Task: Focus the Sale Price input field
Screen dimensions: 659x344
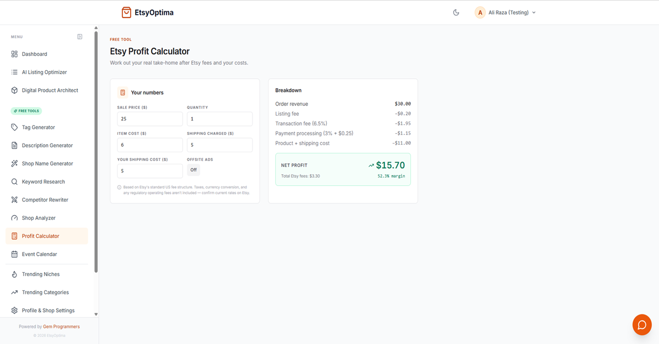Action: pyautogui.click(x=150, y=119)
